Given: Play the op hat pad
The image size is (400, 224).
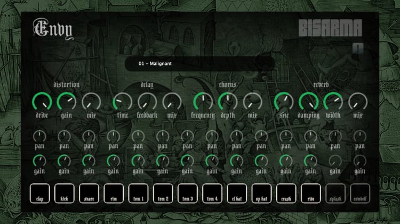Looking at the screenshot, I should pyautogui.click(x=261, y=194).
